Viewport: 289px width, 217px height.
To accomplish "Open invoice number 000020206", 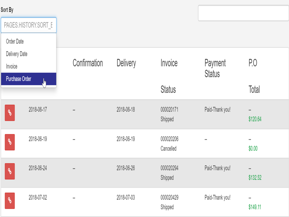I will click(x=169, y=139).
